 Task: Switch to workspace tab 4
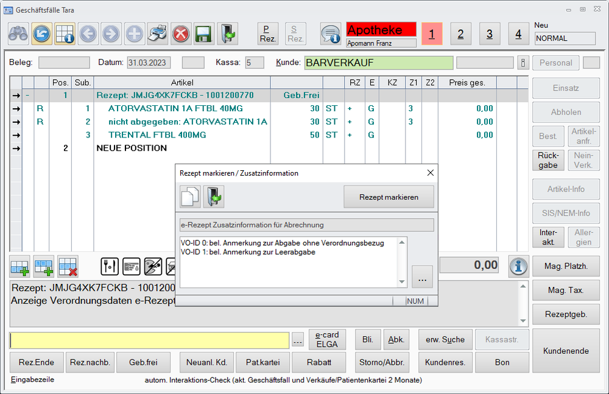pyautogui.click(x=518, y=34)
